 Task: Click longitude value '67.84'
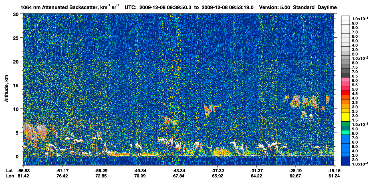coord(178,176)
